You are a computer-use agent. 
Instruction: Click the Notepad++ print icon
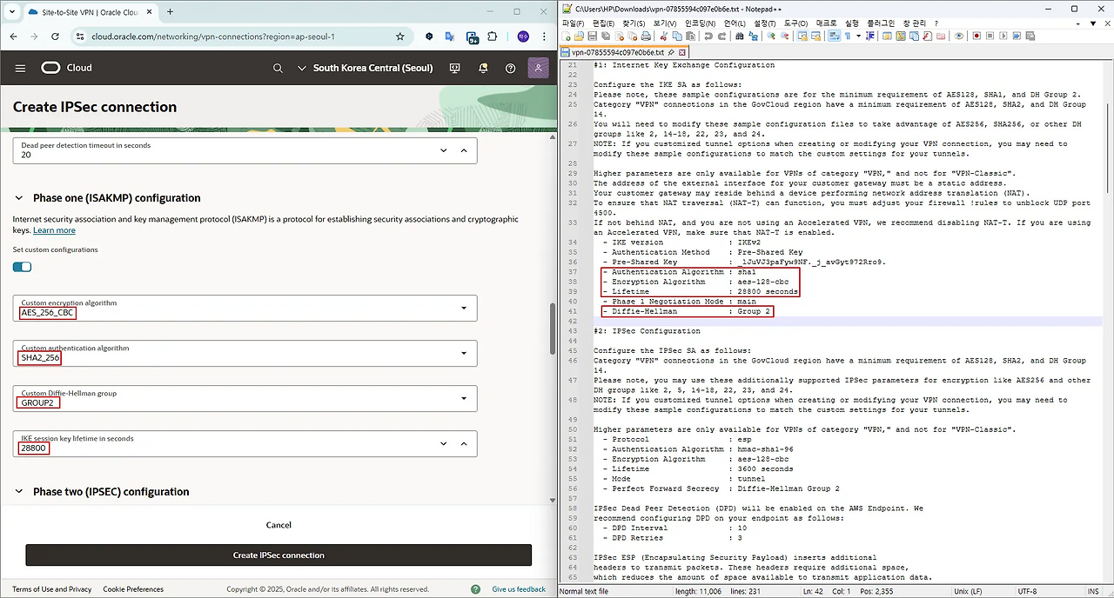click(646, 37)
